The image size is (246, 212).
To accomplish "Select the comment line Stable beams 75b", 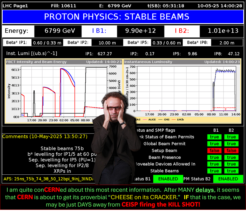I will point(62,148).
